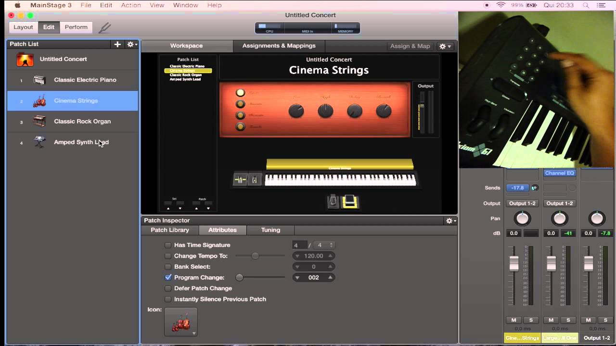Click the Reverb knob in the workspace

(384, 111)
